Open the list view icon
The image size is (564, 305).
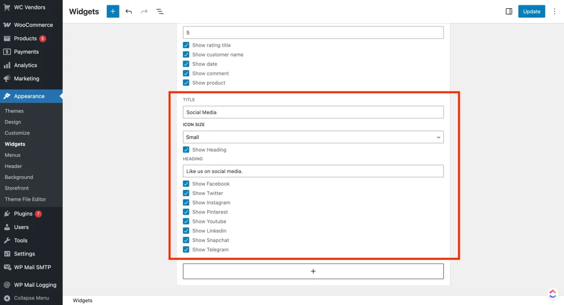coord(160,12)
